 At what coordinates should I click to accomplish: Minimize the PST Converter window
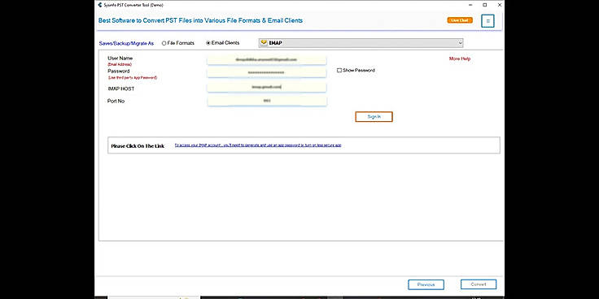click(470, 5)
